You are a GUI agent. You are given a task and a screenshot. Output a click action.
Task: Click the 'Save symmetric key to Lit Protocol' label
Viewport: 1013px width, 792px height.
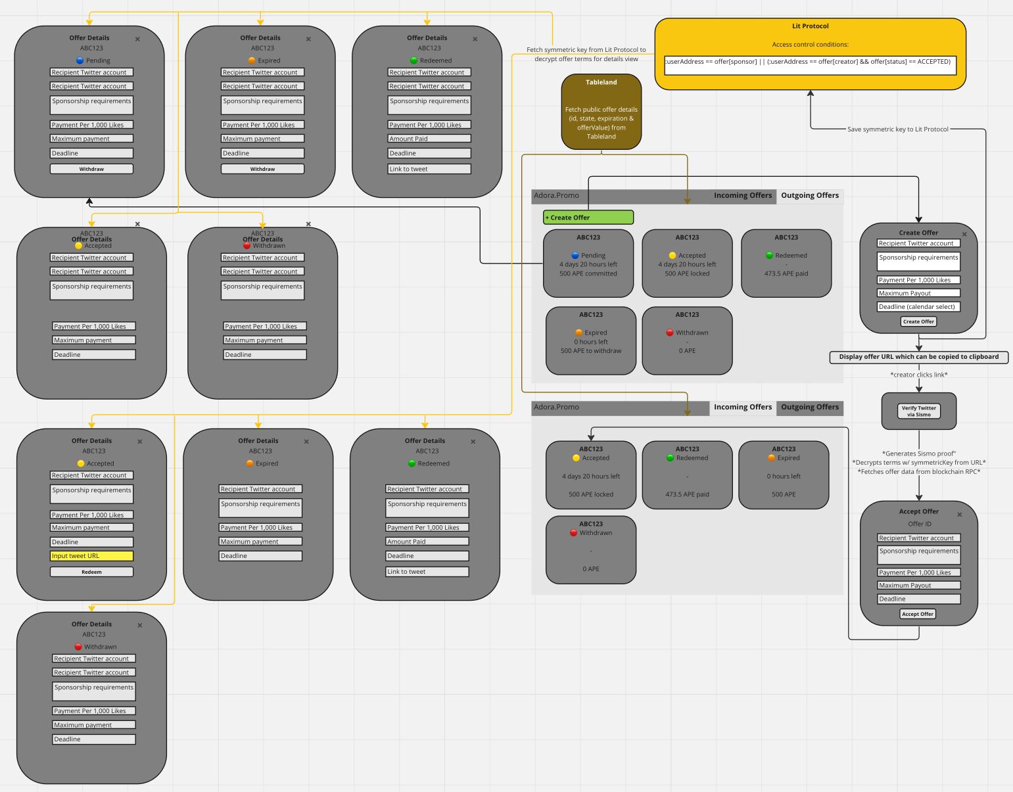(x=897, y=129)
